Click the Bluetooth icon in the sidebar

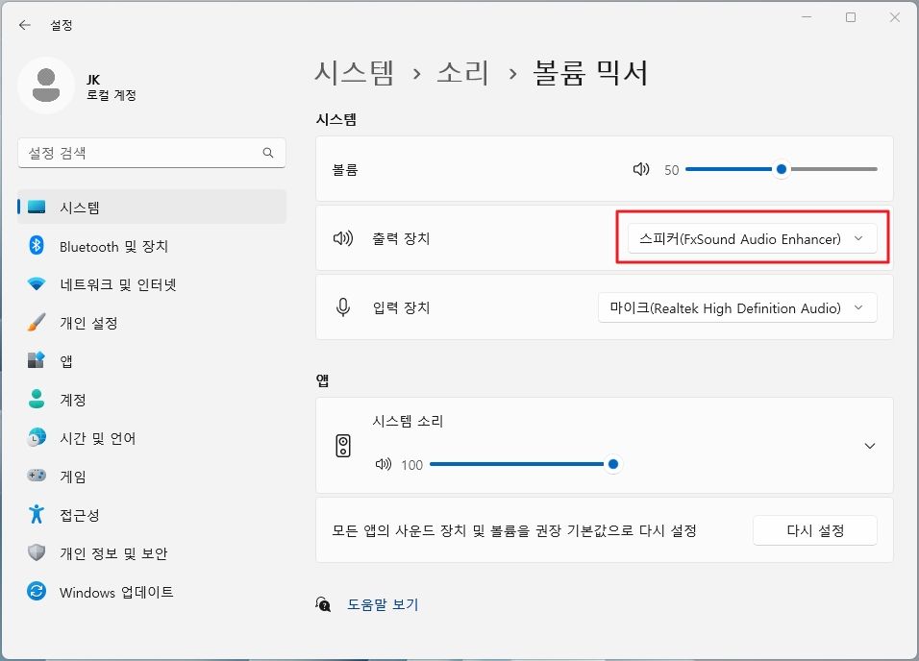[x=37, y=246]
